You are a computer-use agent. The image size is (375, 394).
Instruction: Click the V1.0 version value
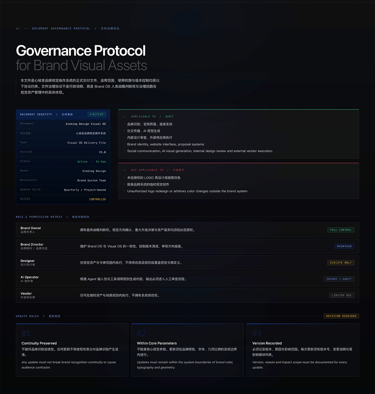pyautogui.click(x=103, y=152)
